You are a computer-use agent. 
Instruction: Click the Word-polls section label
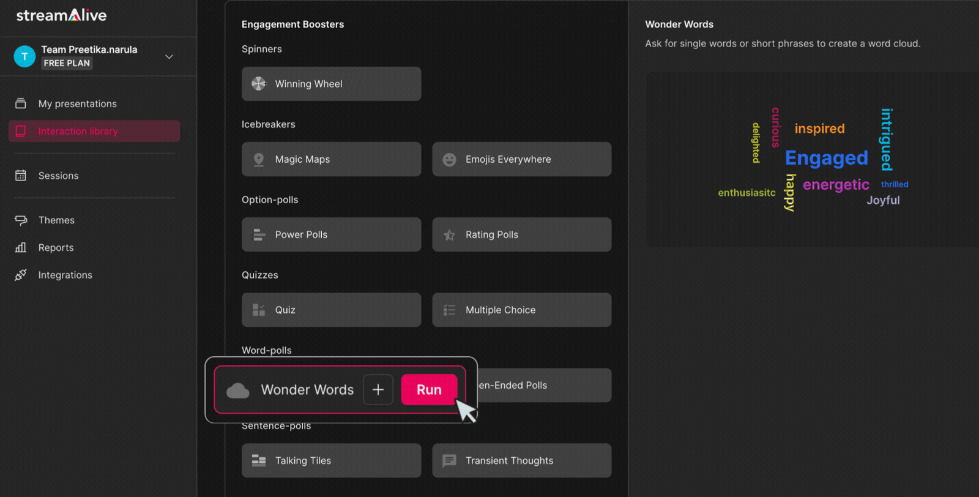pos(266,350)
